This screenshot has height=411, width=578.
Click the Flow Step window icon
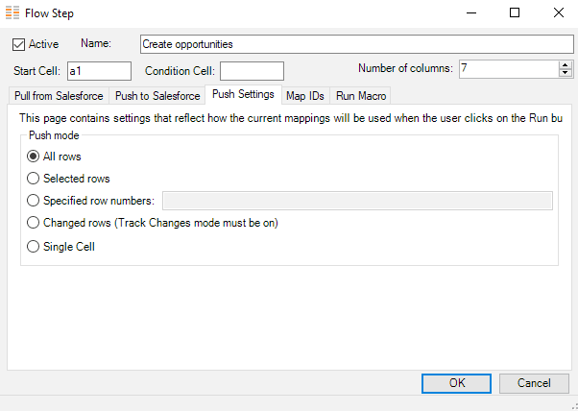pyautogui.click(x=12, y=13)
